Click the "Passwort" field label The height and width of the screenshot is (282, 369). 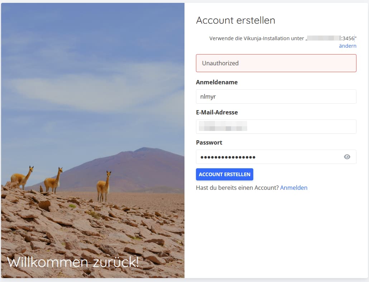click(209, 142)
